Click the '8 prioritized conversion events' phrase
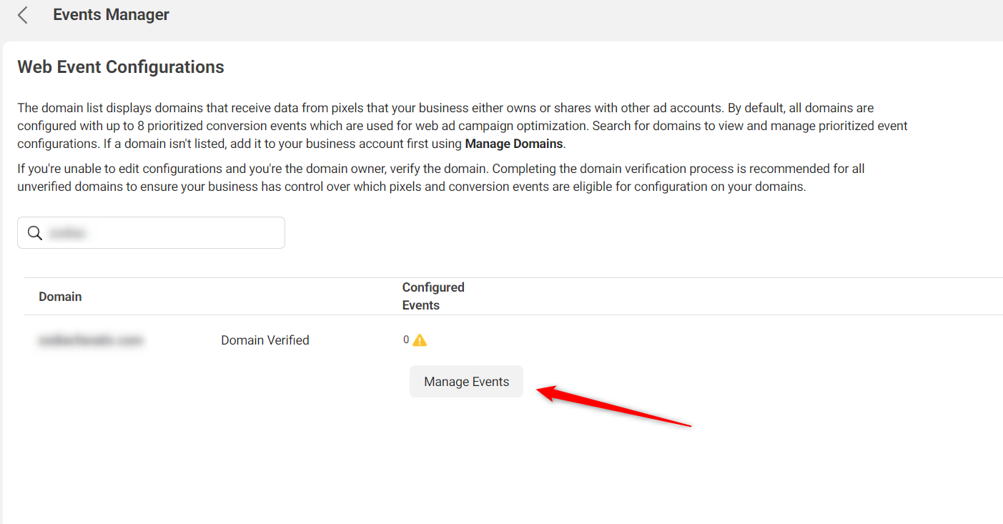The height and width of the screenshot is (524, 1003). pos(216,126)
